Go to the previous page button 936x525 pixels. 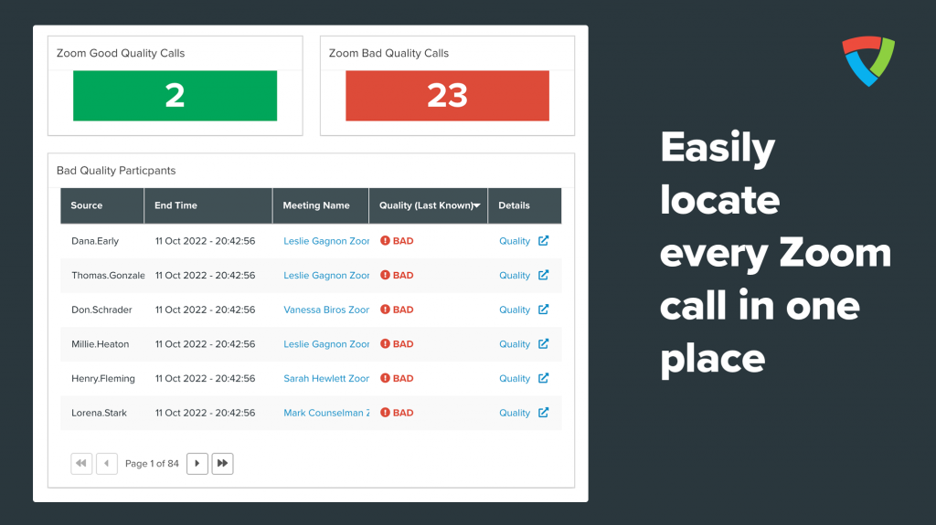coord(107,464)
